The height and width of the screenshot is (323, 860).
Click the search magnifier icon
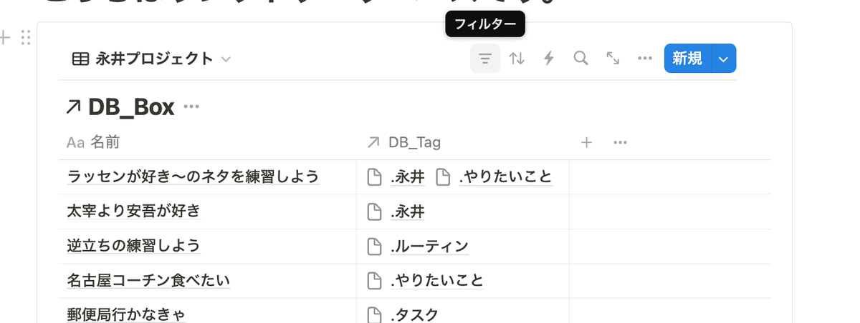pyautogui.click(x=581, y=59)
